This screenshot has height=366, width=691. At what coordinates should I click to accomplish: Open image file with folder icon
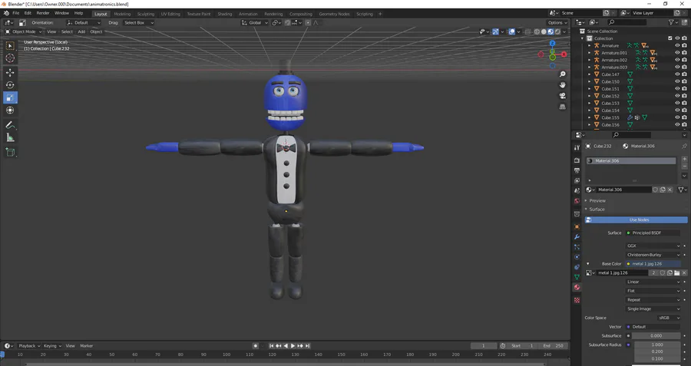(677, 273)
